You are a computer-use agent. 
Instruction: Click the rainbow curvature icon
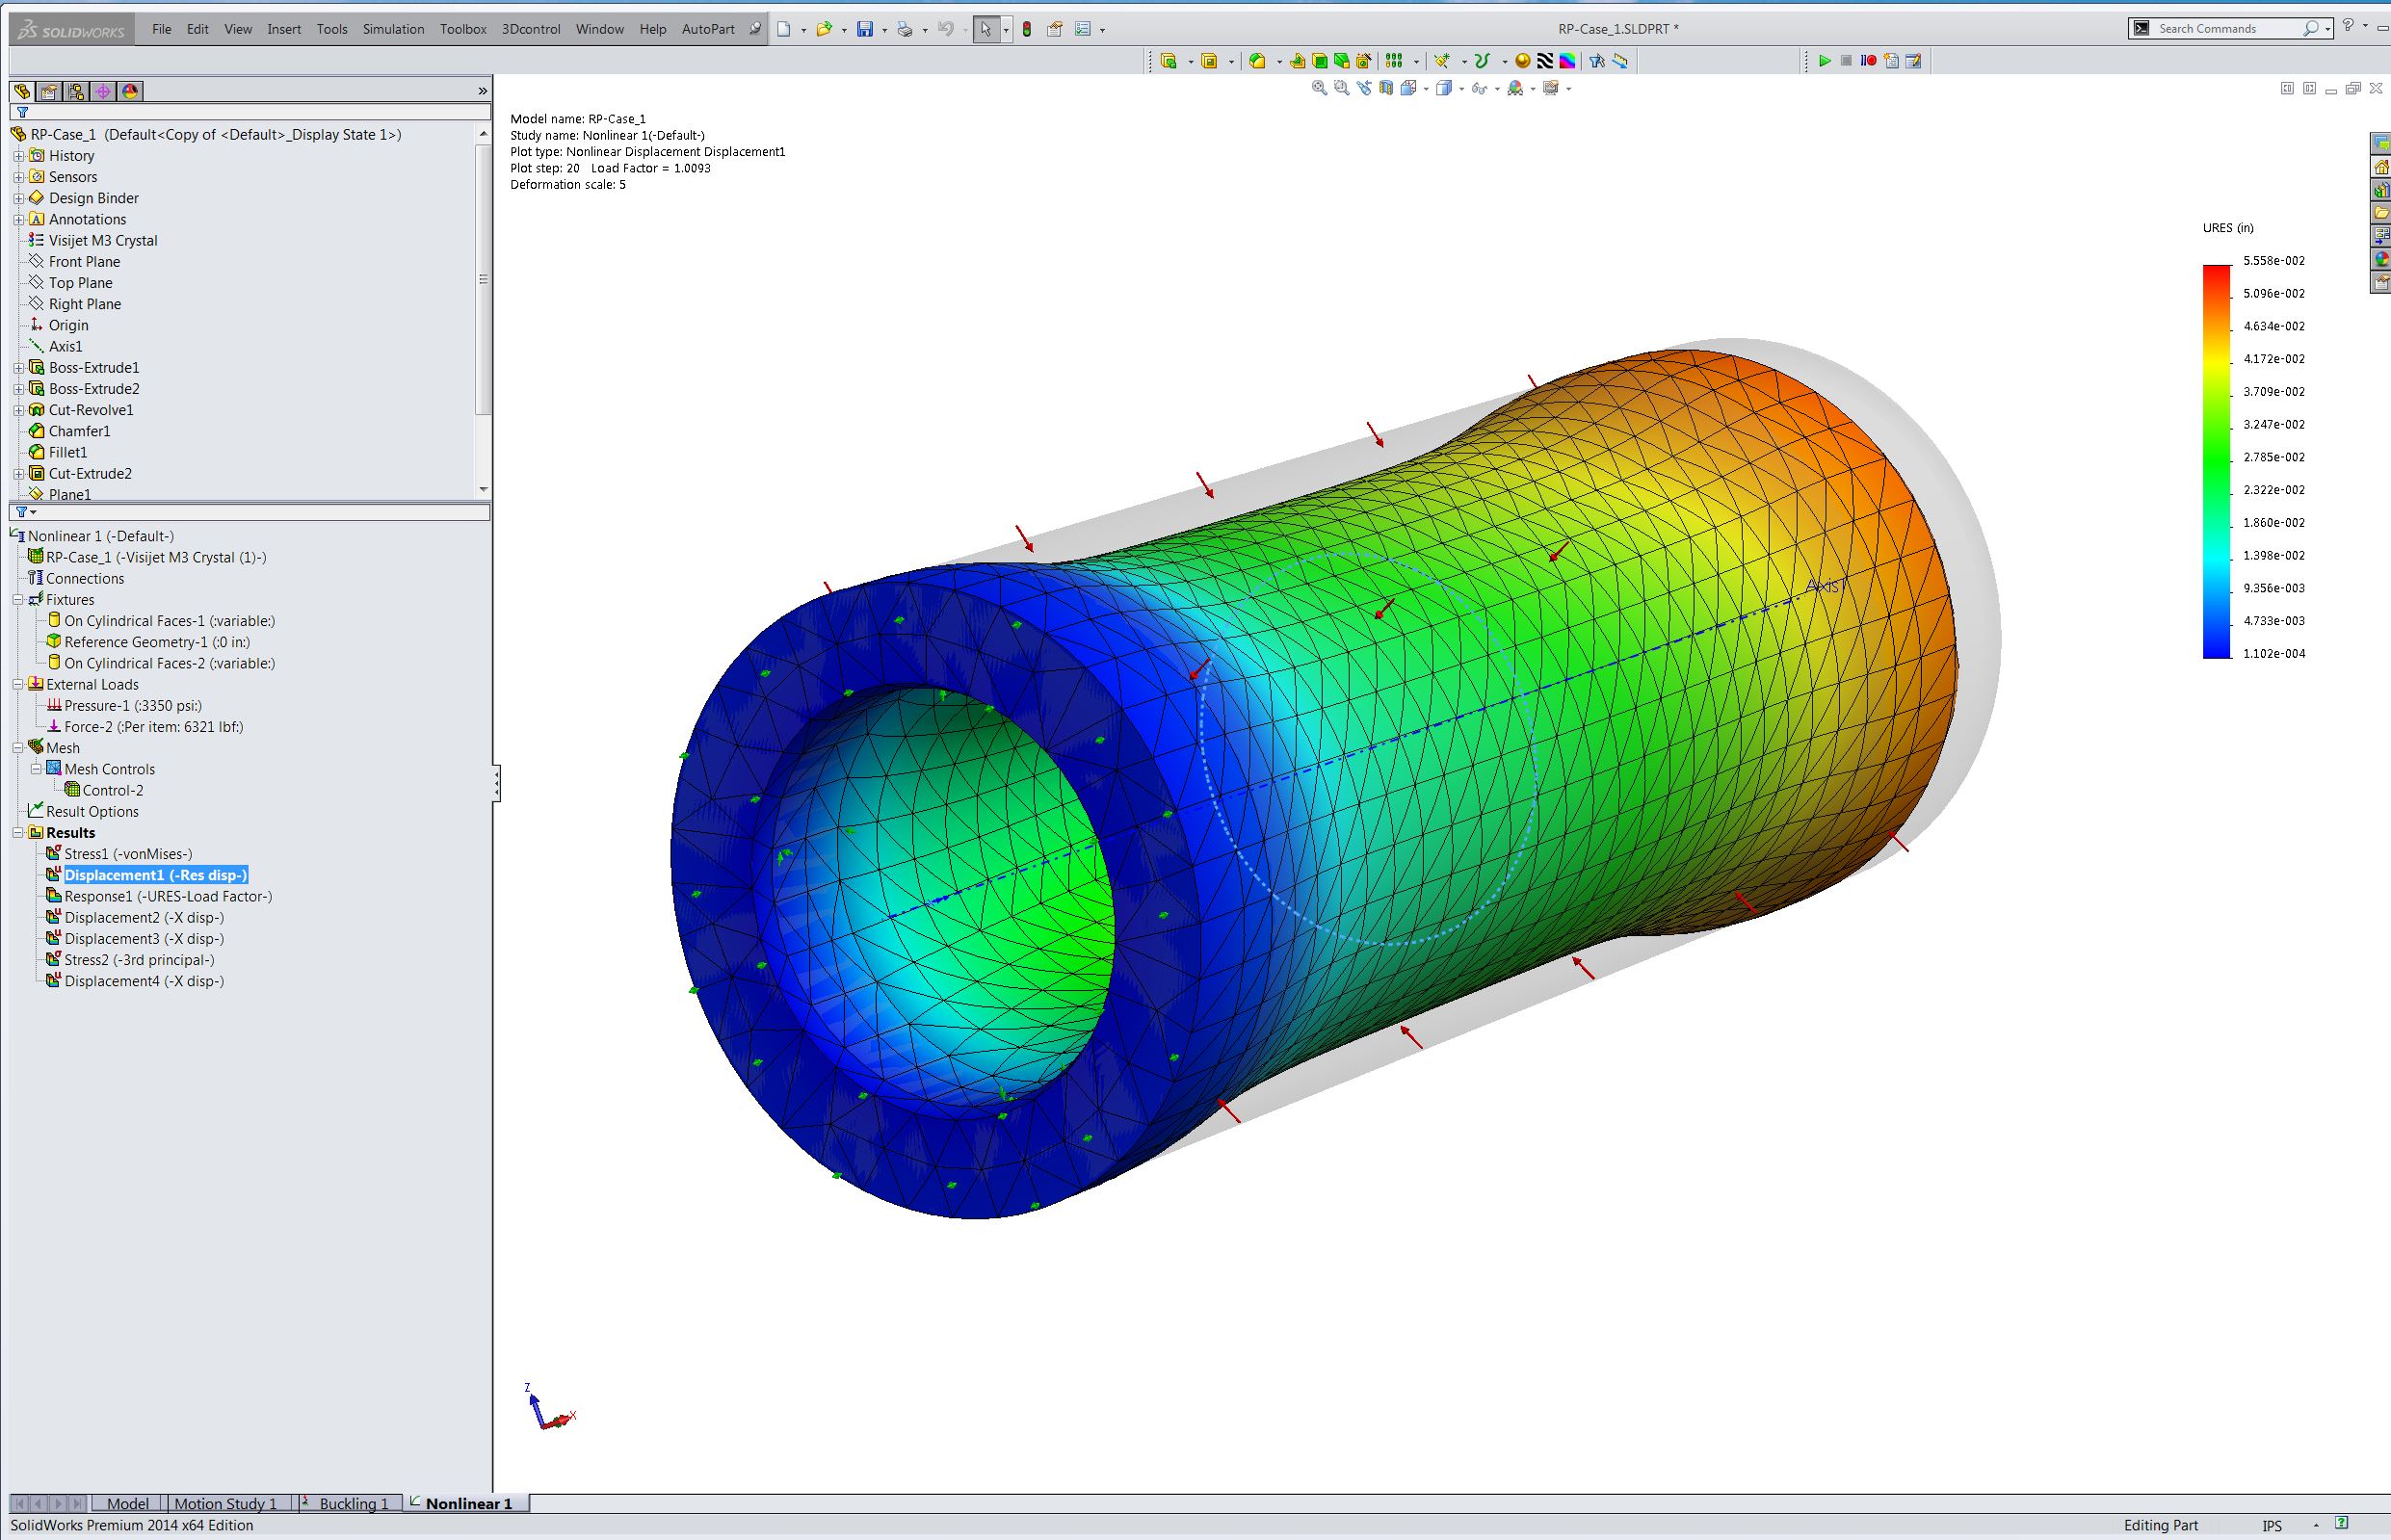pyautogui.click(x=1567, y=61)
